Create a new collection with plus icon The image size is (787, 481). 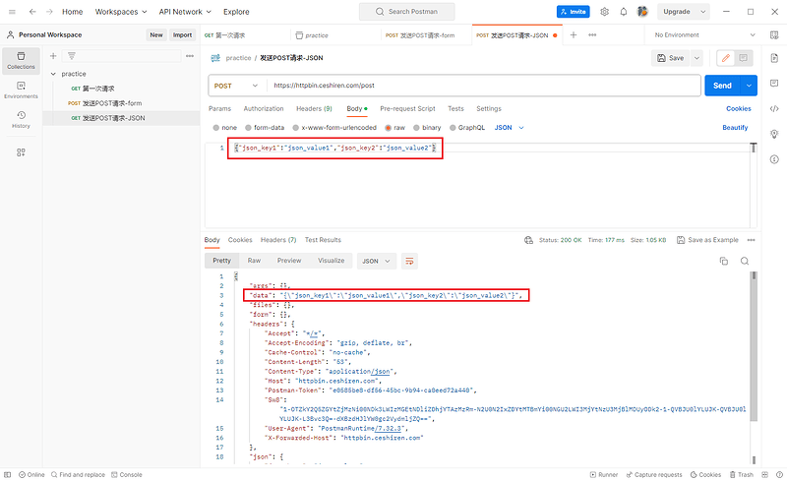click(53, 56)
